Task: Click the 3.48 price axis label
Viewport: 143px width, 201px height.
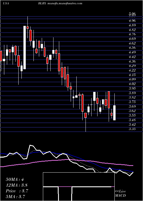Action: coord(132,120)
